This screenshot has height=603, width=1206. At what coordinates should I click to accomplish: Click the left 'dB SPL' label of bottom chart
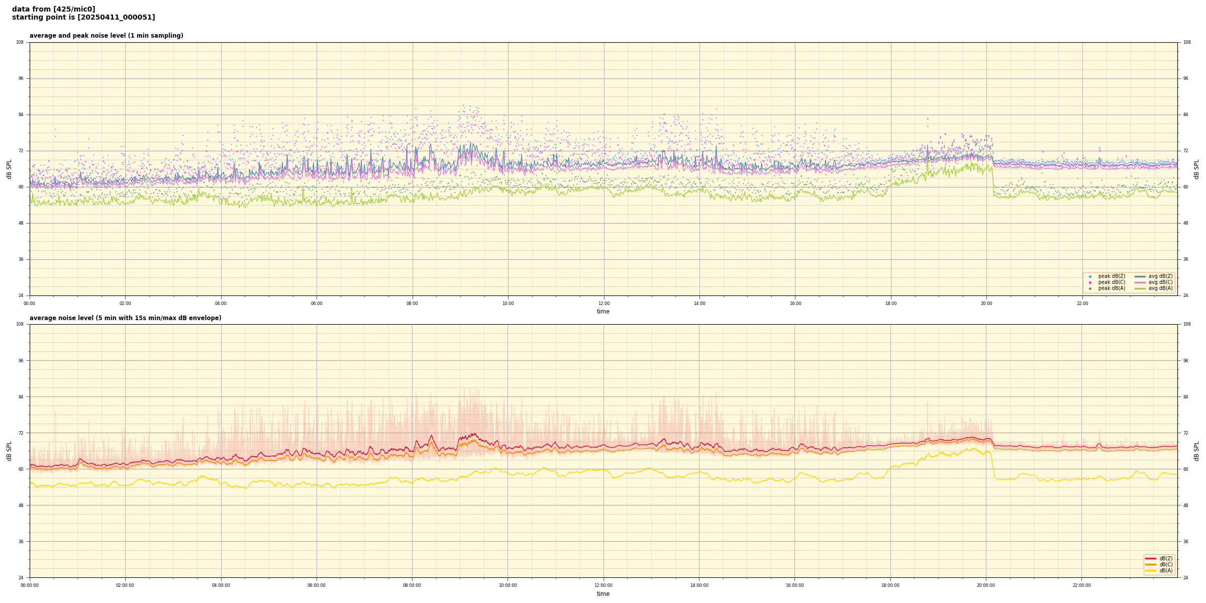coord(9,451)
